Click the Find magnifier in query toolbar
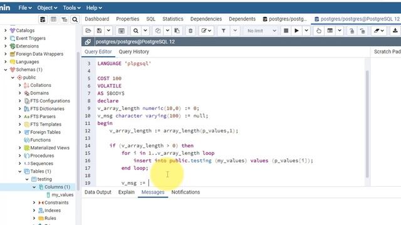 pyautogui.click(x=136, y=31)
